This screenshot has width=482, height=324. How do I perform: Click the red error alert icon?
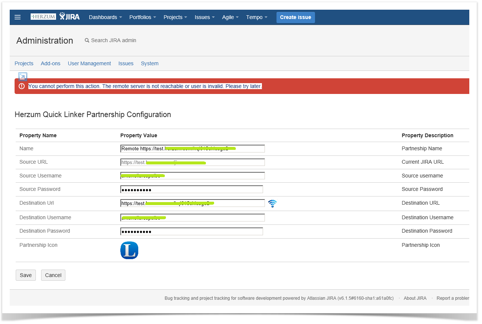[x=22, y=86]
